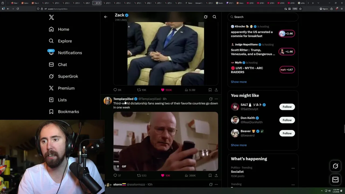Click the Grok icon in Zack's header
Image resolution: width=345 pixels, height=194 pixels.
tap(206, 17)
